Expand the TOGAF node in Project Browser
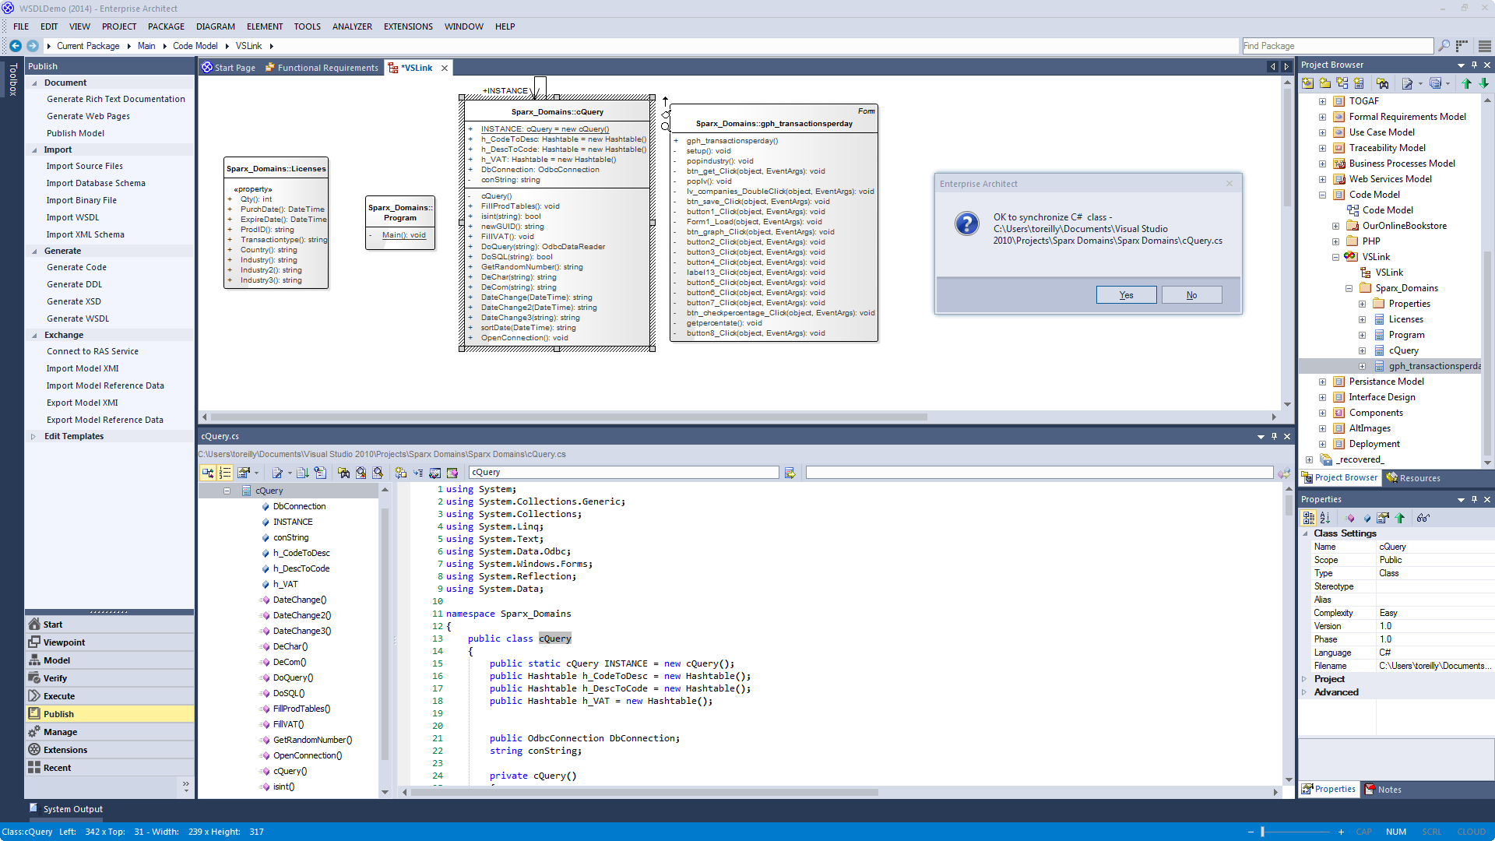The width and height of the screenshot is (1495, 841). pyautogui.click(x=1322, y=101)
